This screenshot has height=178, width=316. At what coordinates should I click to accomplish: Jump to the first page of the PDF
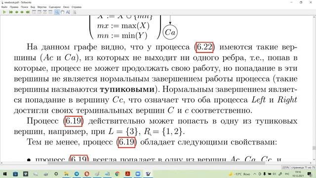point(11,12)
